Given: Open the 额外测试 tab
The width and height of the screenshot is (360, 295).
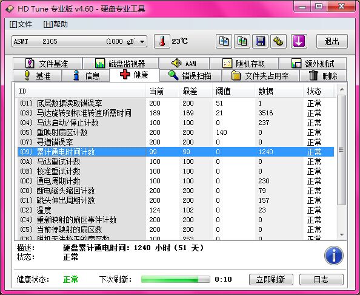Looking at the screenshot, I should (313, 64).
